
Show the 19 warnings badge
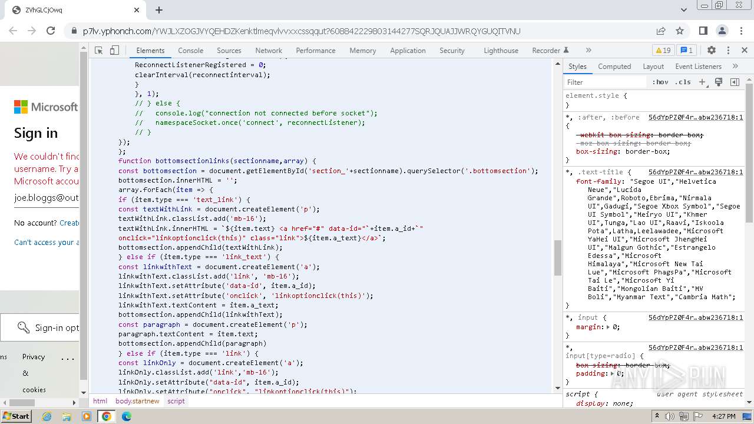(663, 51)
